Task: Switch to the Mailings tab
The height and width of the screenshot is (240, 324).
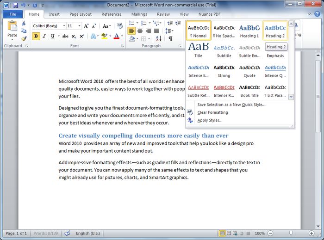Action: 139,14
